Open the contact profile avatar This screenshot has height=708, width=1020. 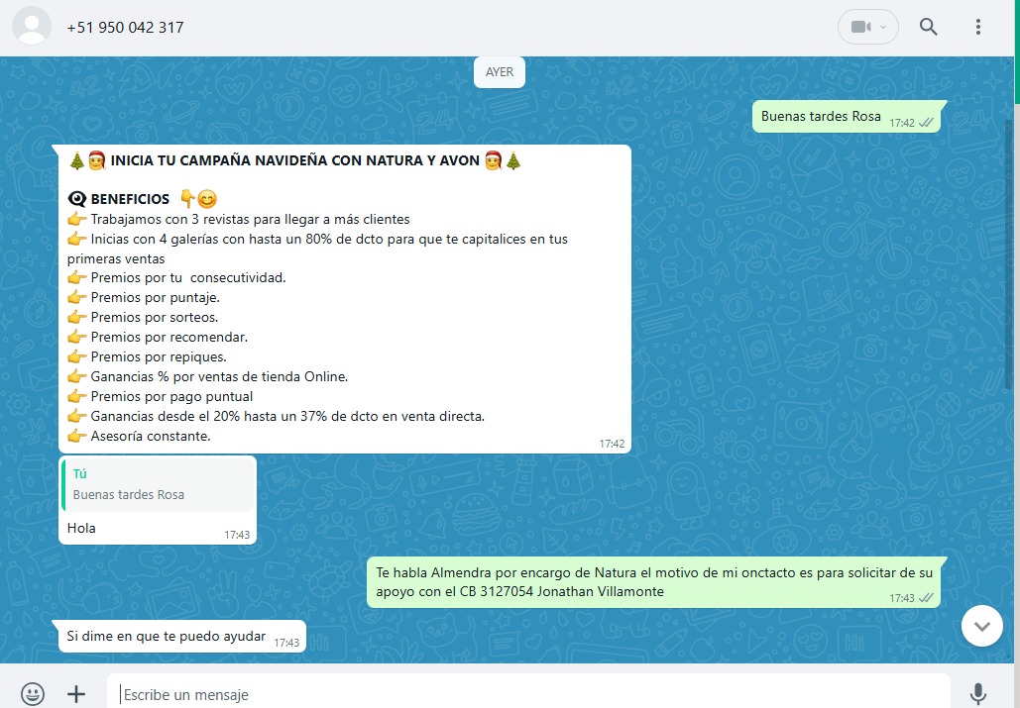(32, 27)
